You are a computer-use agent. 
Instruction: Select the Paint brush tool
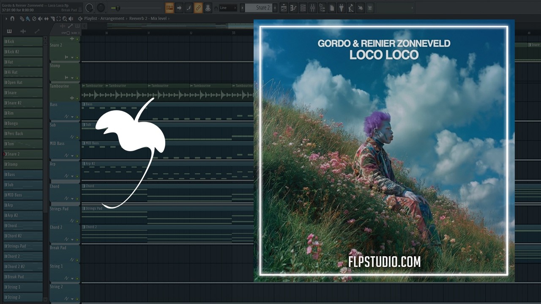tap(27, 19)
